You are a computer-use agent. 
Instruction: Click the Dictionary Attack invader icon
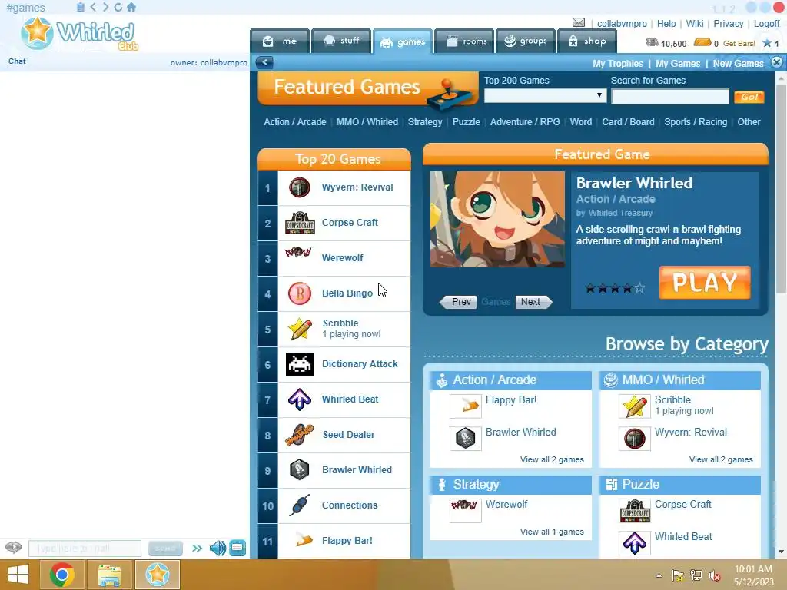(x=300, y=364)
